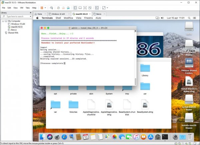Toggle the library sidebar view icon
The width and height of the screenshot is (200, 145).
point(75,8)
